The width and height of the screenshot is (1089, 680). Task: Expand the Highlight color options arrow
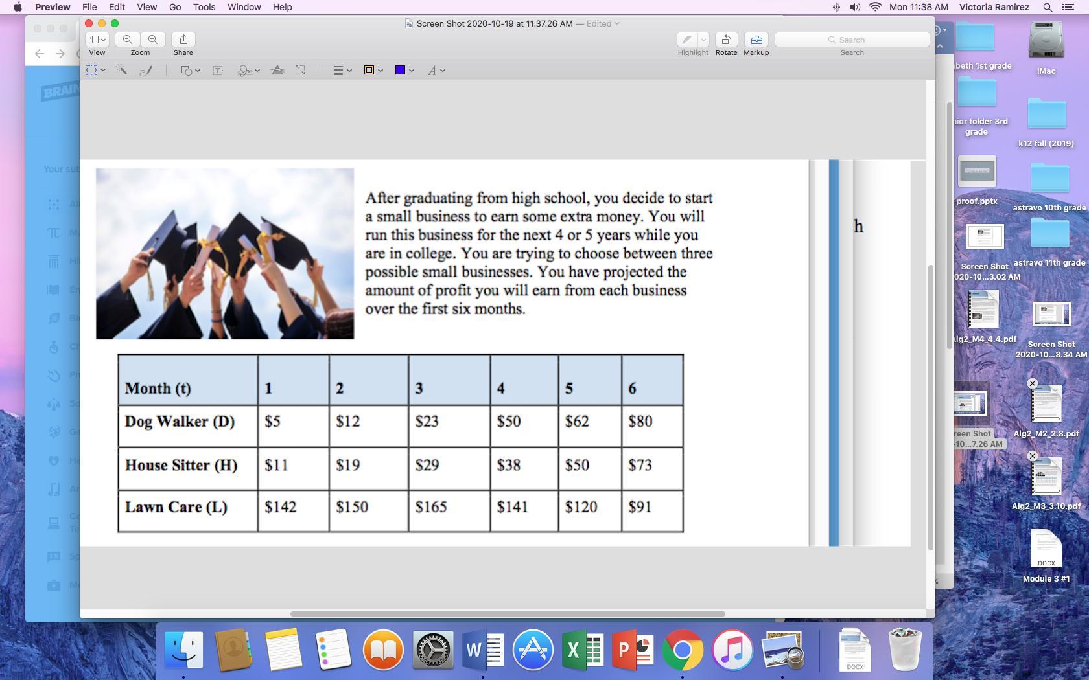coord(703,40)
